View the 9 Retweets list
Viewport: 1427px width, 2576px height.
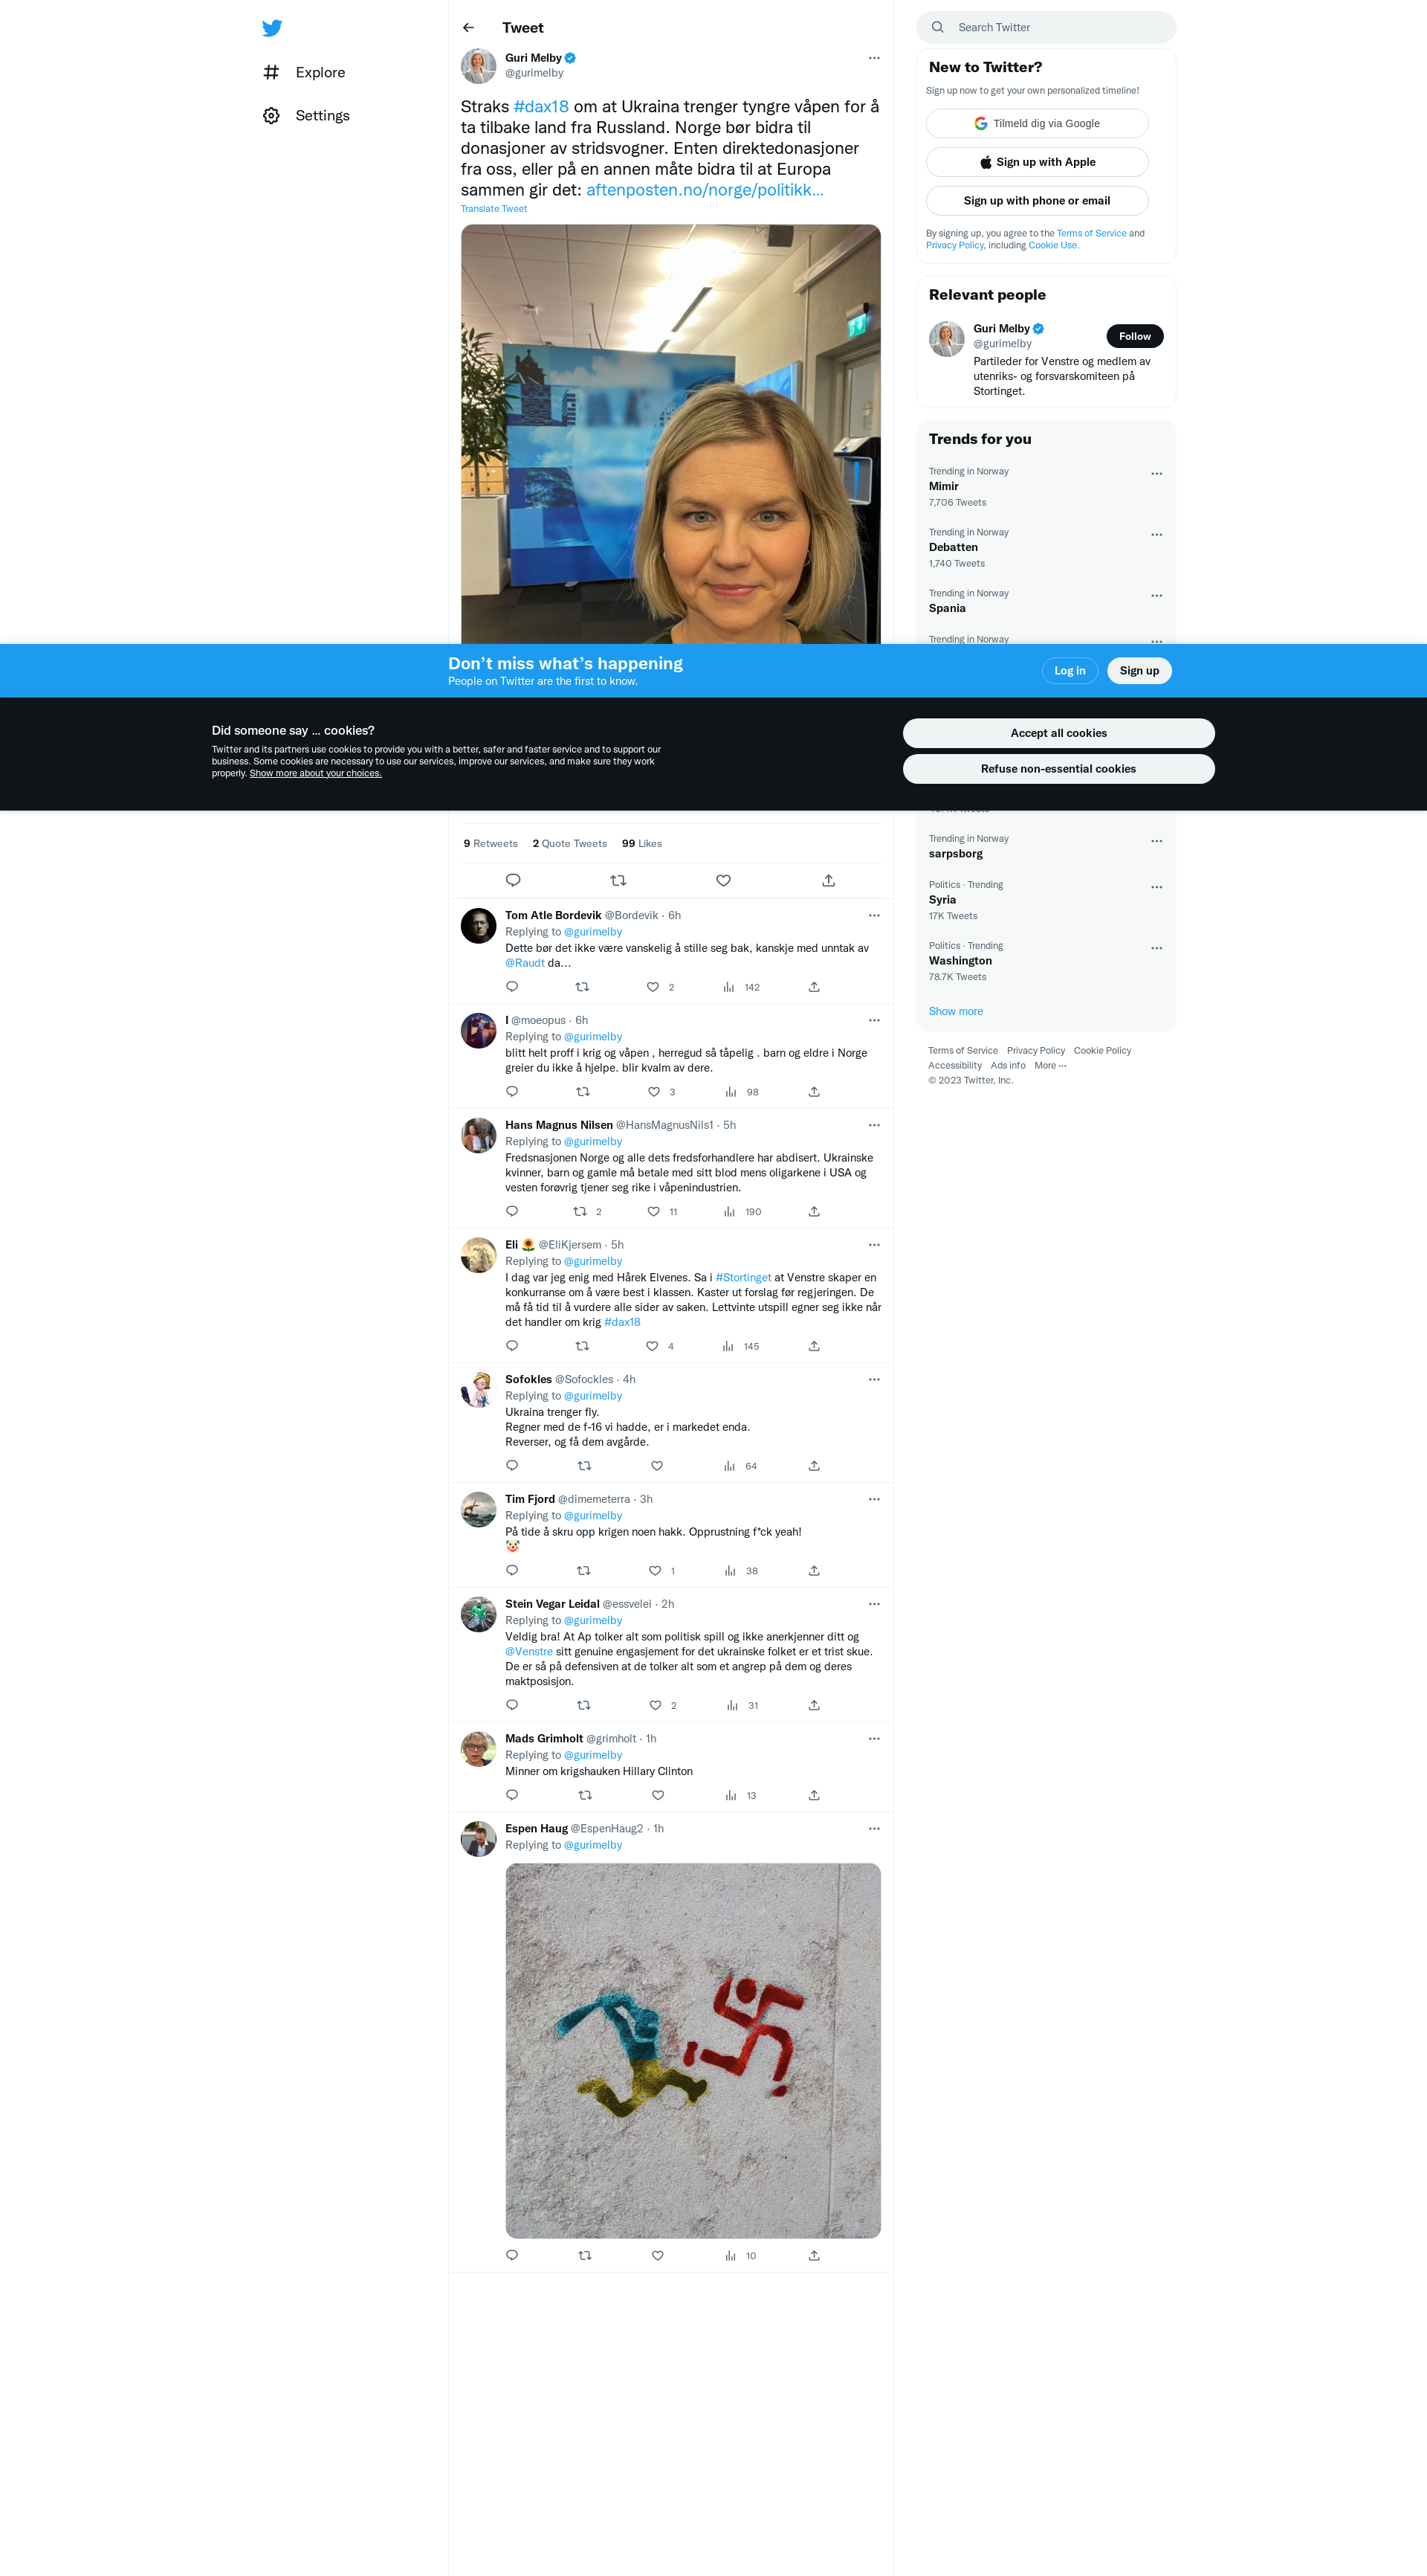click(x=491, y=844)
